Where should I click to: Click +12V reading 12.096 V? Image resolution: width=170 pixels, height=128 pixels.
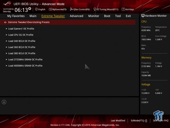[x=145, y=93]
